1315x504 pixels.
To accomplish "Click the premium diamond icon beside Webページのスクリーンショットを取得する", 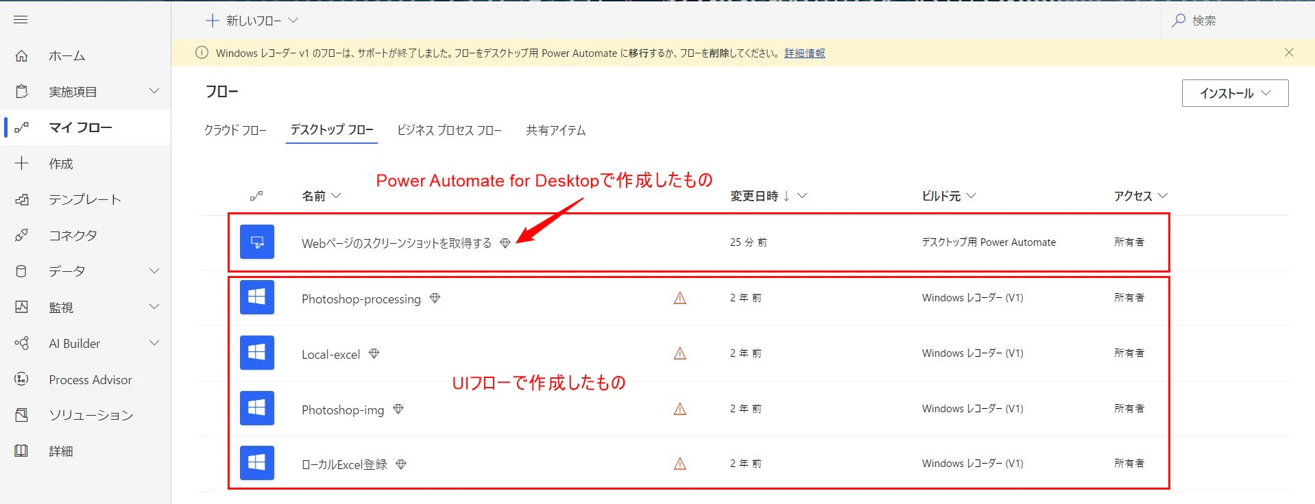I will 505,243.
